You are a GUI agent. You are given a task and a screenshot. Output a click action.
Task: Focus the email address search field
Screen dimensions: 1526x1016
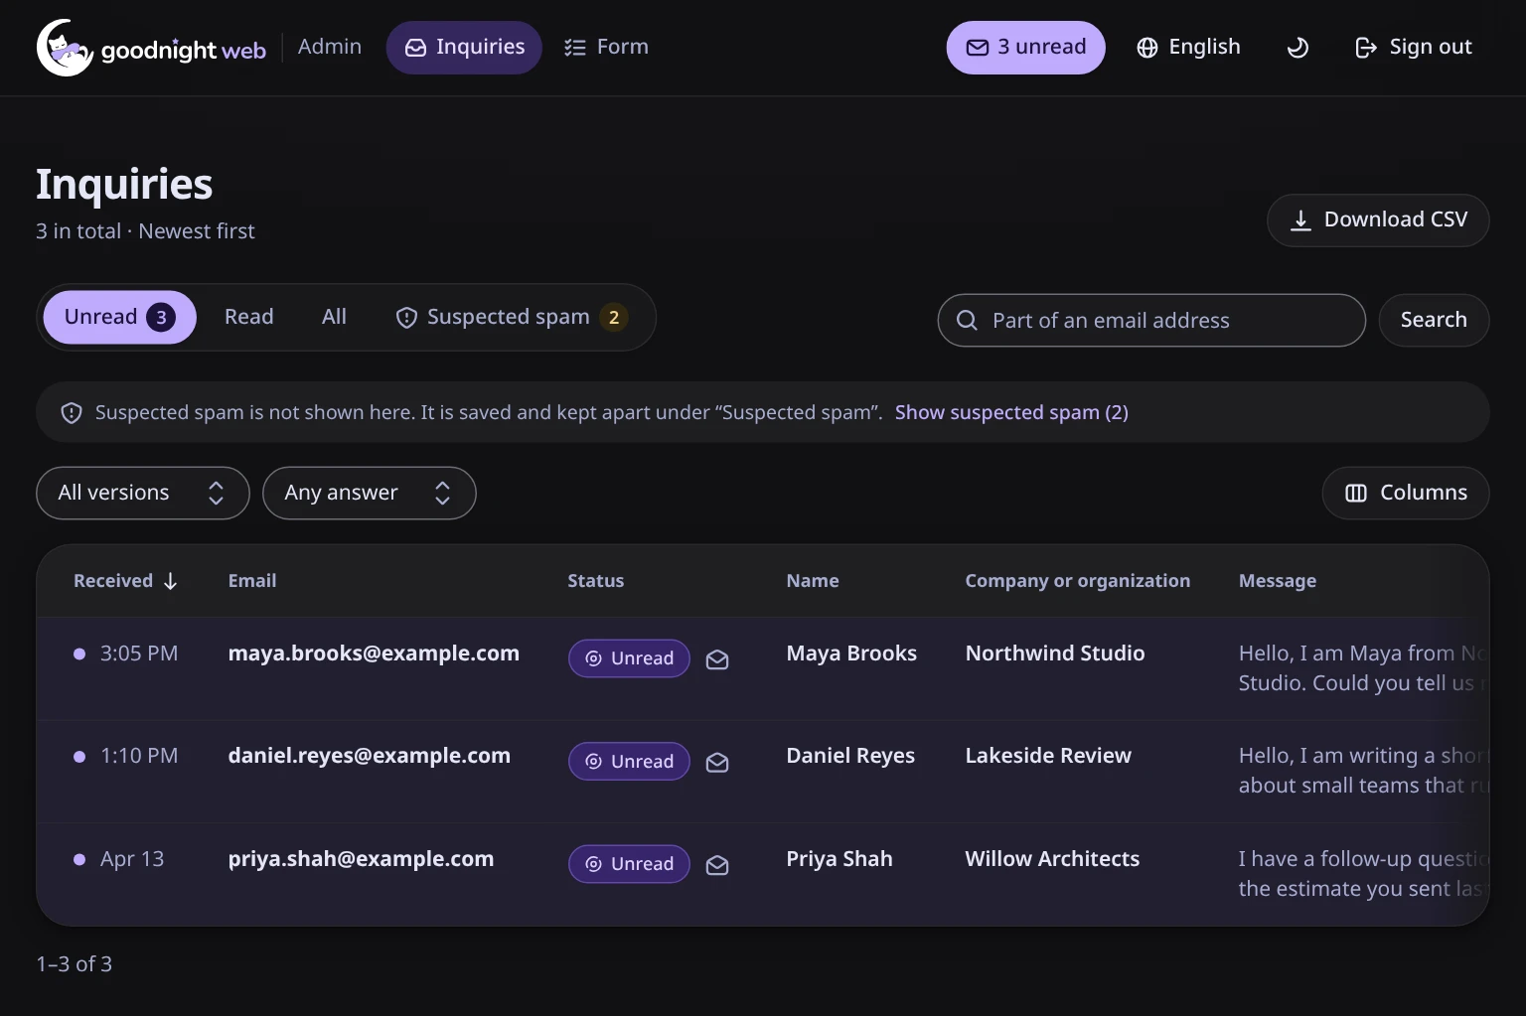[x=1151, y=320]
